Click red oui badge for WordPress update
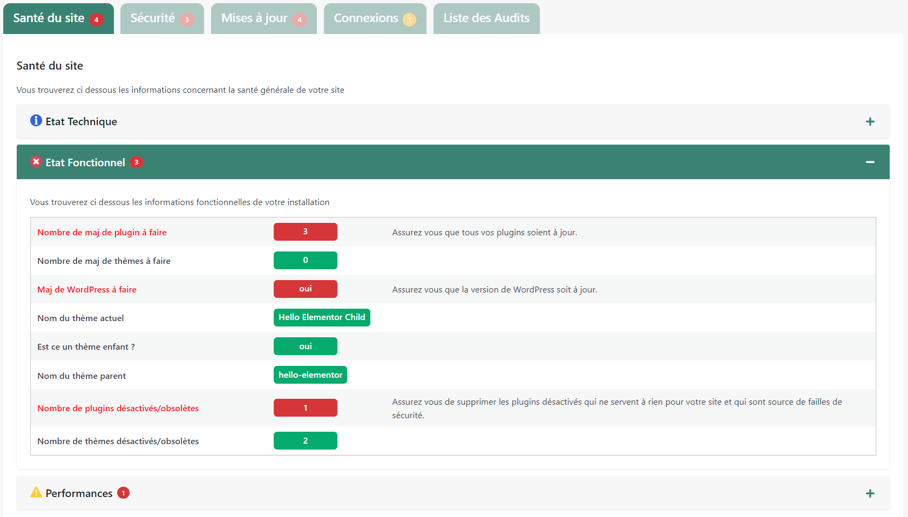The height and width of the screenshot is (517, 908). point(306,289)
